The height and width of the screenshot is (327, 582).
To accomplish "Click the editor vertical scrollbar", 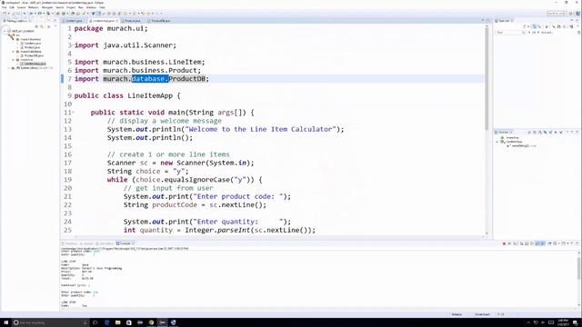I will (487, 78).
